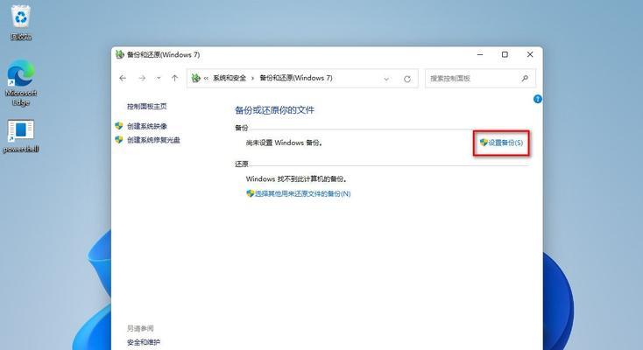This screenshot has height=350, width=643.
Task: Select 备份和还原(Windows 7) breadcrumb segment
Action: [296, 78]
